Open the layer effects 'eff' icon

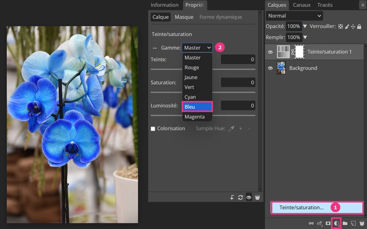pyautogui.click(x=320, y=223)
